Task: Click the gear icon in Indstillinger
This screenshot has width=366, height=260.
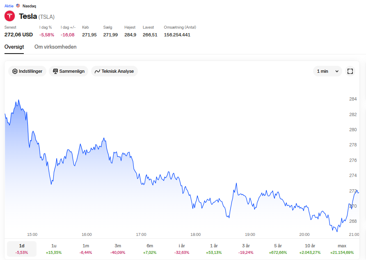Action: point(15,72)
